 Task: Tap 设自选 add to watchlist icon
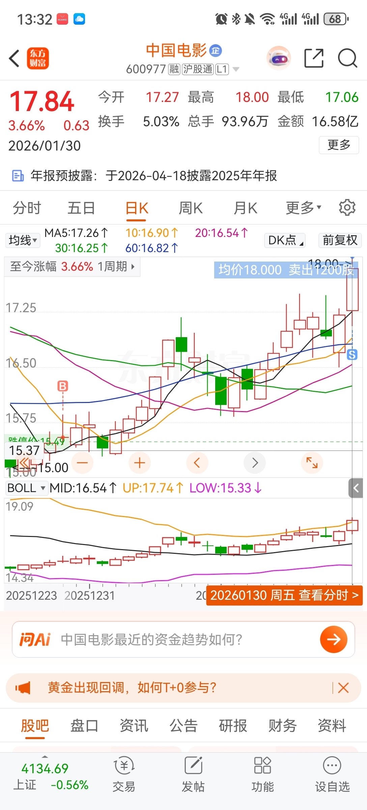(332, 775)
